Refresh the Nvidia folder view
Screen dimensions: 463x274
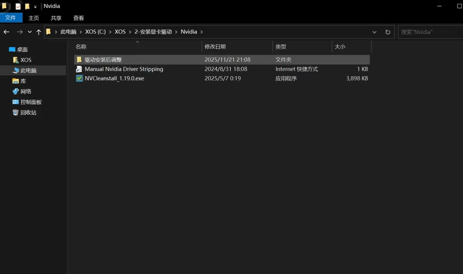pyautogui.click(x=388, y=32)
